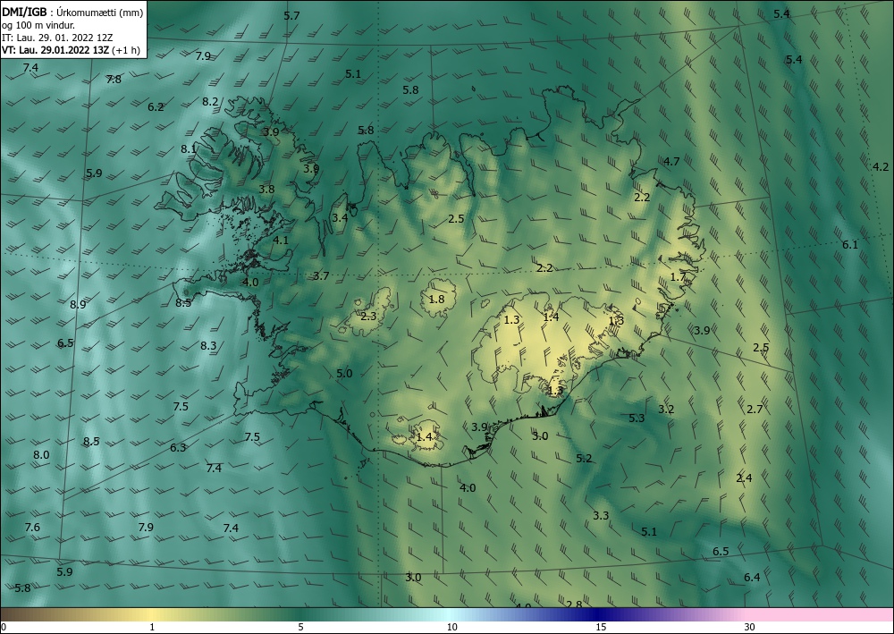Click the 1.7 value in the Eastfjords
Viewport: 894px width, 634px height.
click(x=678, y=277)
